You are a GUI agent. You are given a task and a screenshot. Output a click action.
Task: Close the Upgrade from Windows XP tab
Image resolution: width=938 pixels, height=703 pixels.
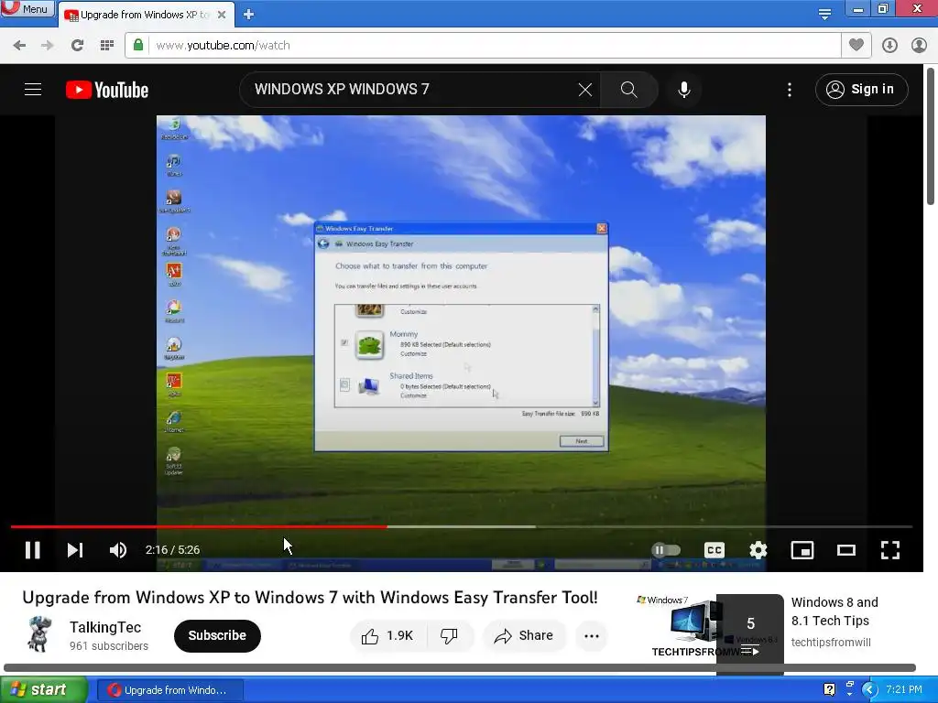(222, 15)
